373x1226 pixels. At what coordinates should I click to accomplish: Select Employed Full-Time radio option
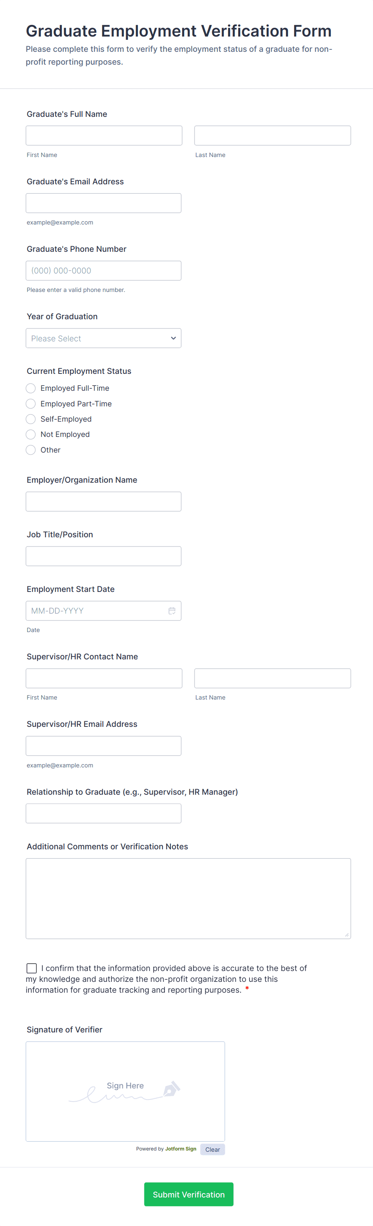[31, 388]
